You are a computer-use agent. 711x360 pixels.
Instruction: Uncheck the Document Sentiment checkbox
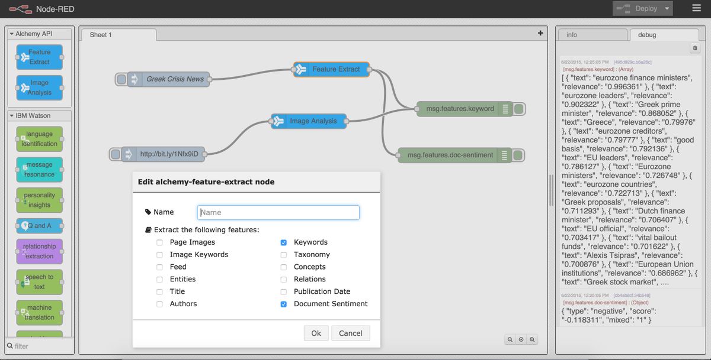[283, 304]
